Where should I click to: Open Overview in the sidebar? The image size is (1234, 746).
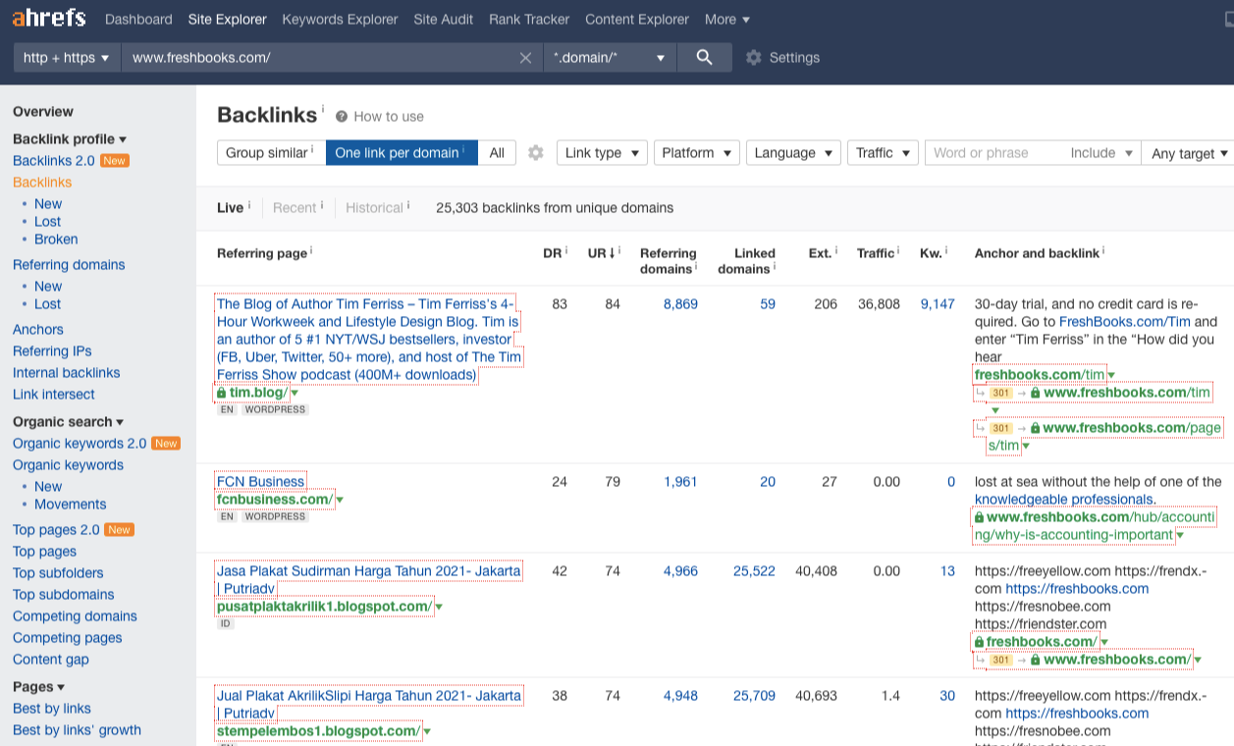point(43,112)
